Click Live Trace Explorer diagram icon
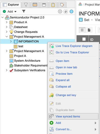This screenshot has height=134, width=100. 51,46
